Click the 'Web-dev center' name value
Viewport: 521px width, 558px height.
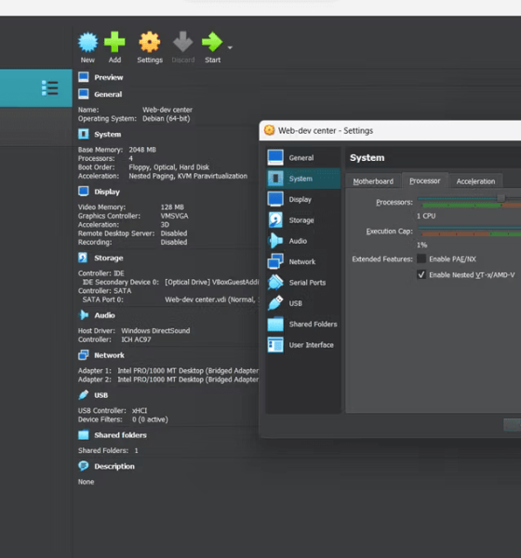click(167, 110)
